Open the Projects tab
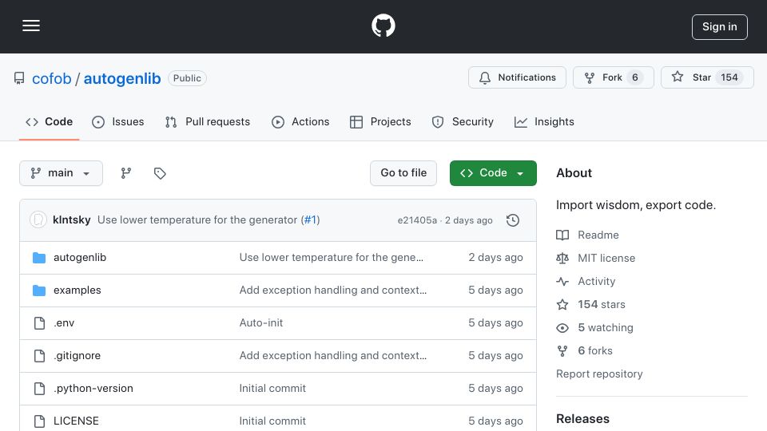The width and height of the screenshot is (767, 431). (380, 121)
